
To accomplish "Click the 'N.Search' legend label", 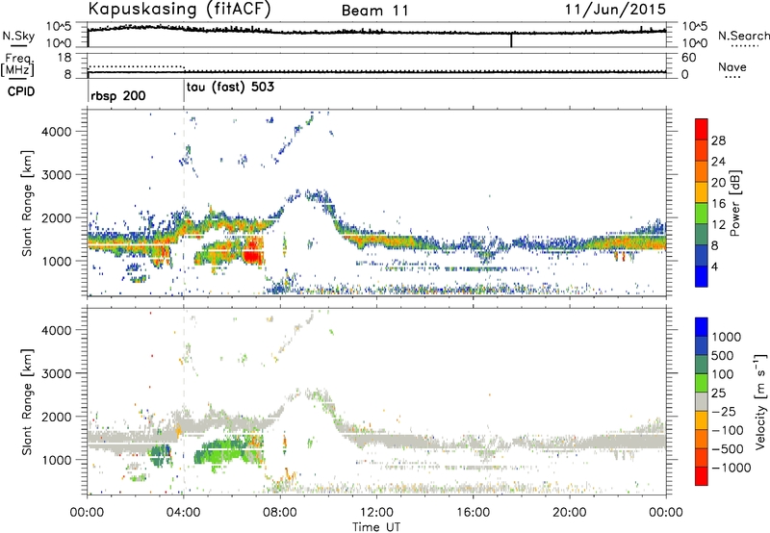I will coord(743,36).
